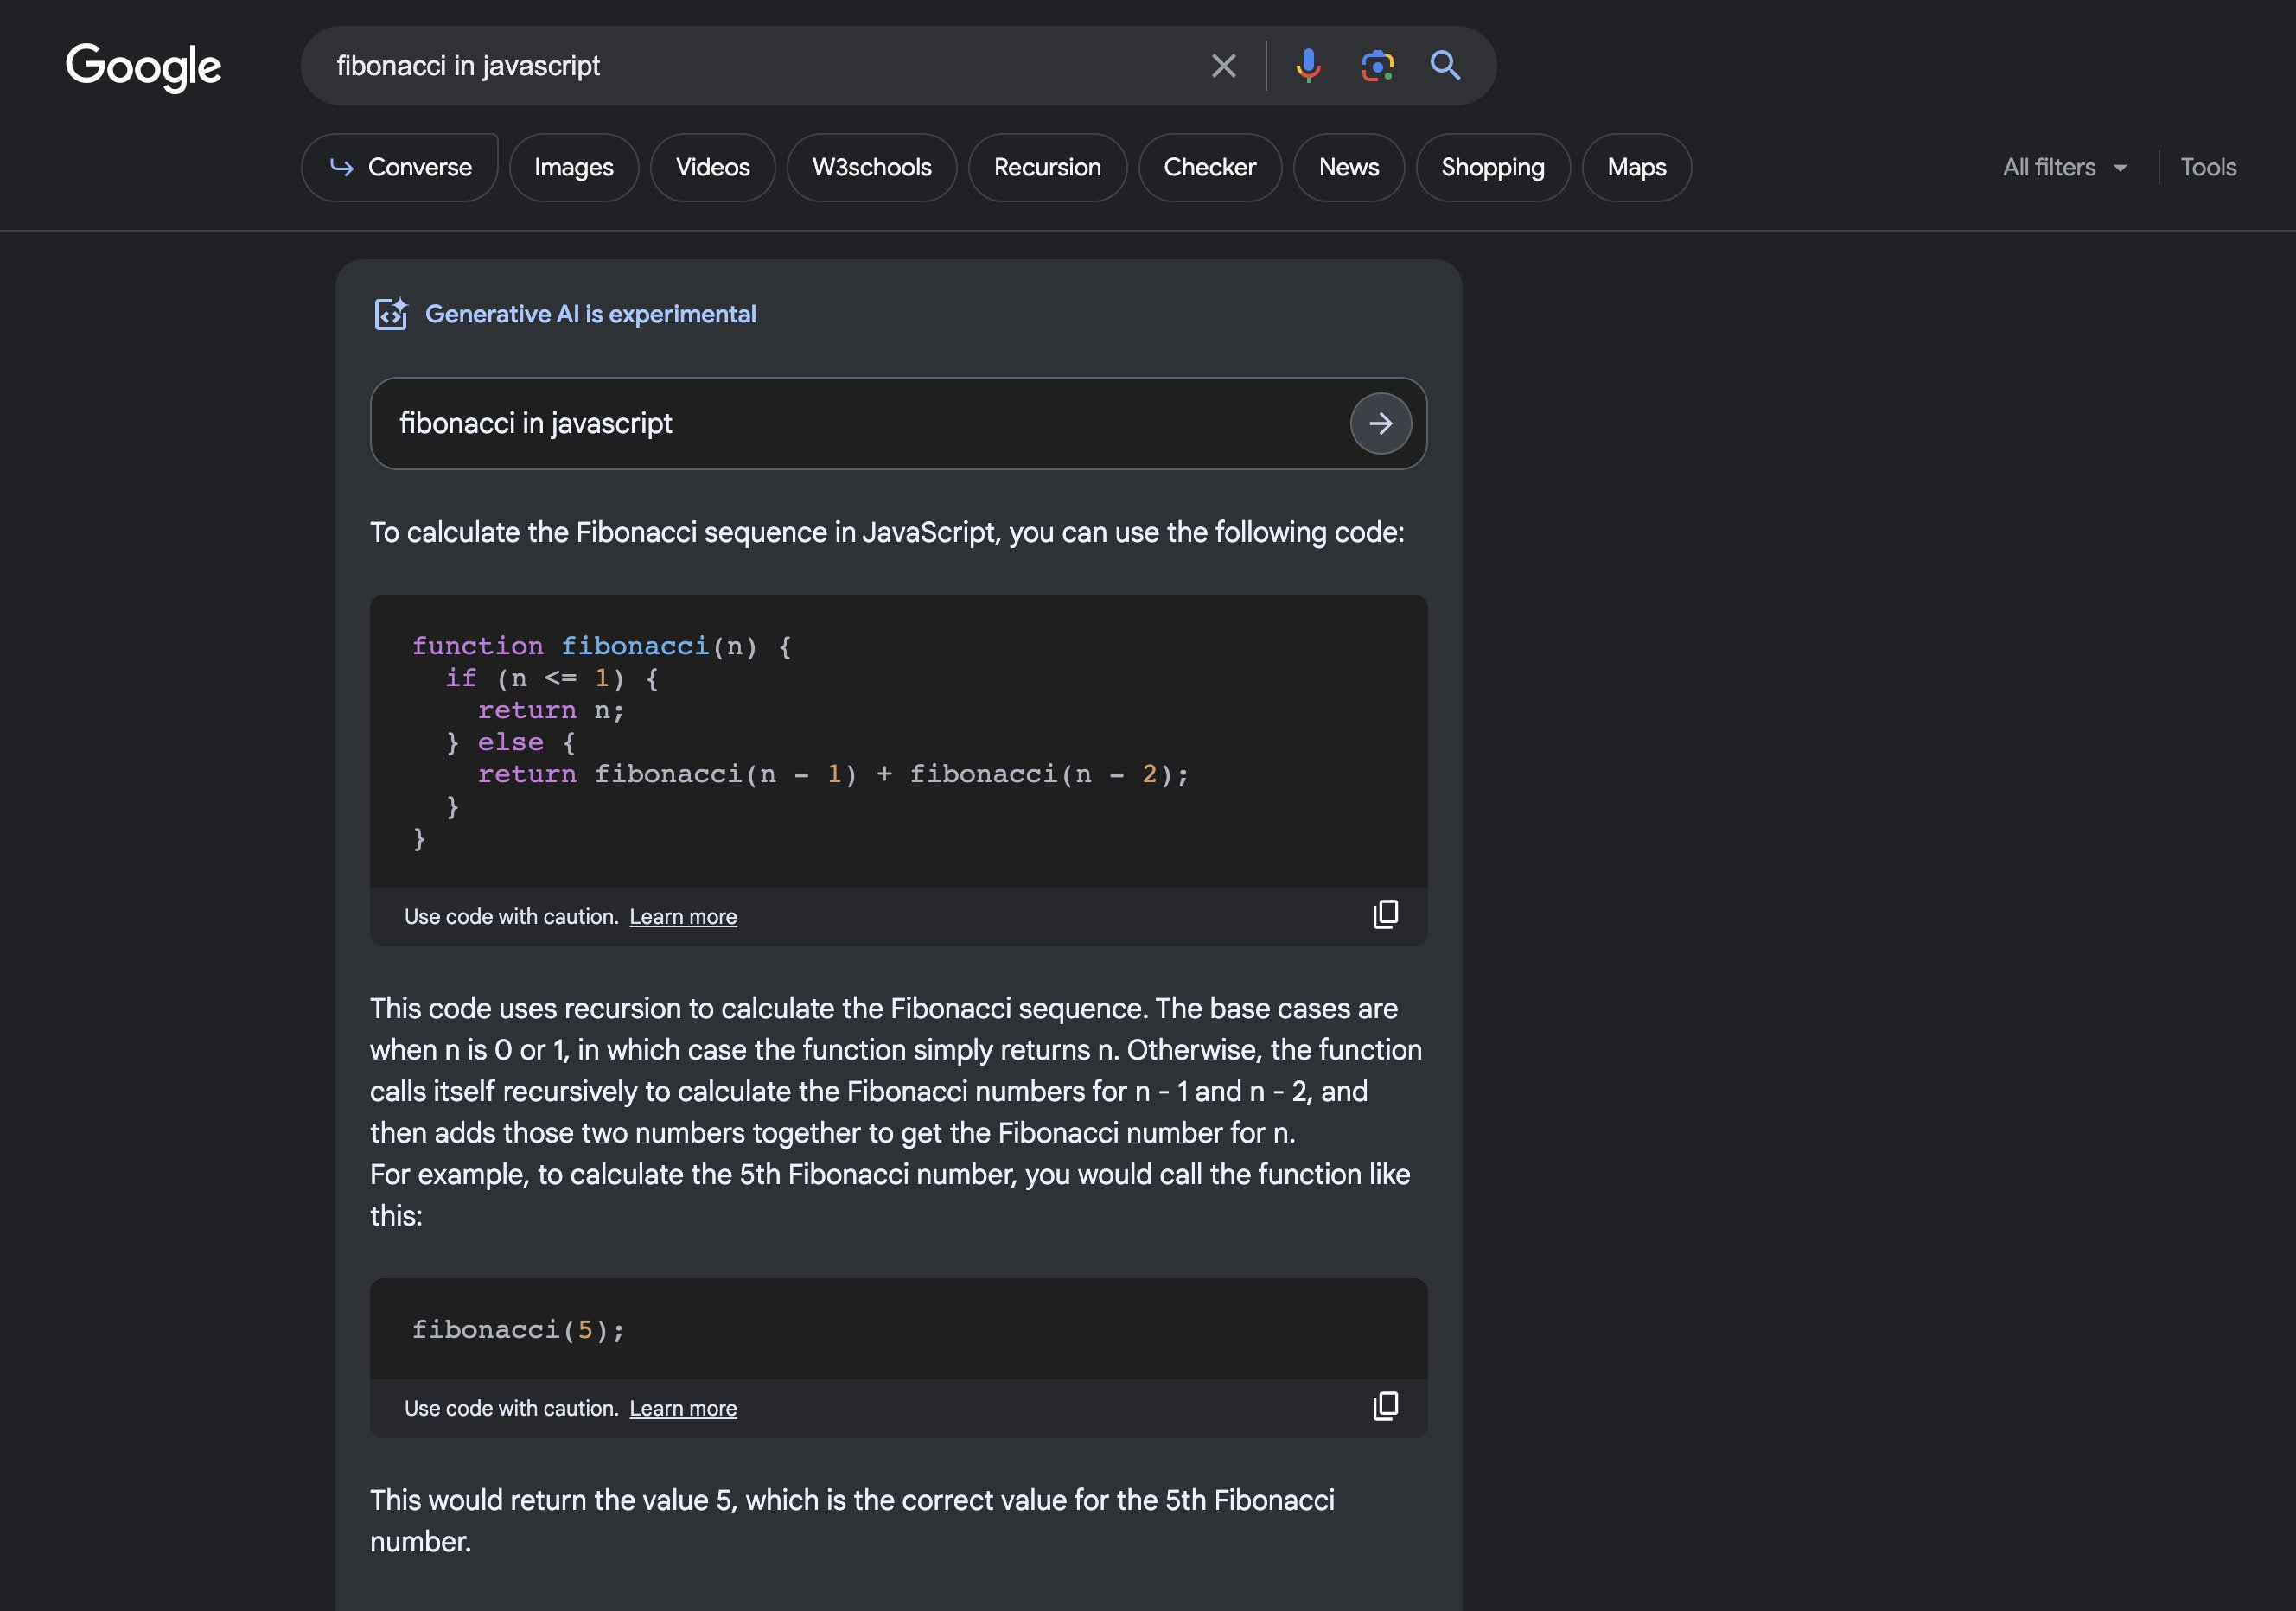This screenshot has height=1611, width=2296.
Task: Open the Converse chip
Action: (x=399, y=168)
